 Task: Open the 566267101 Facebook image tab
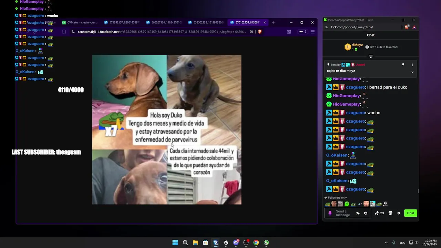164,22
